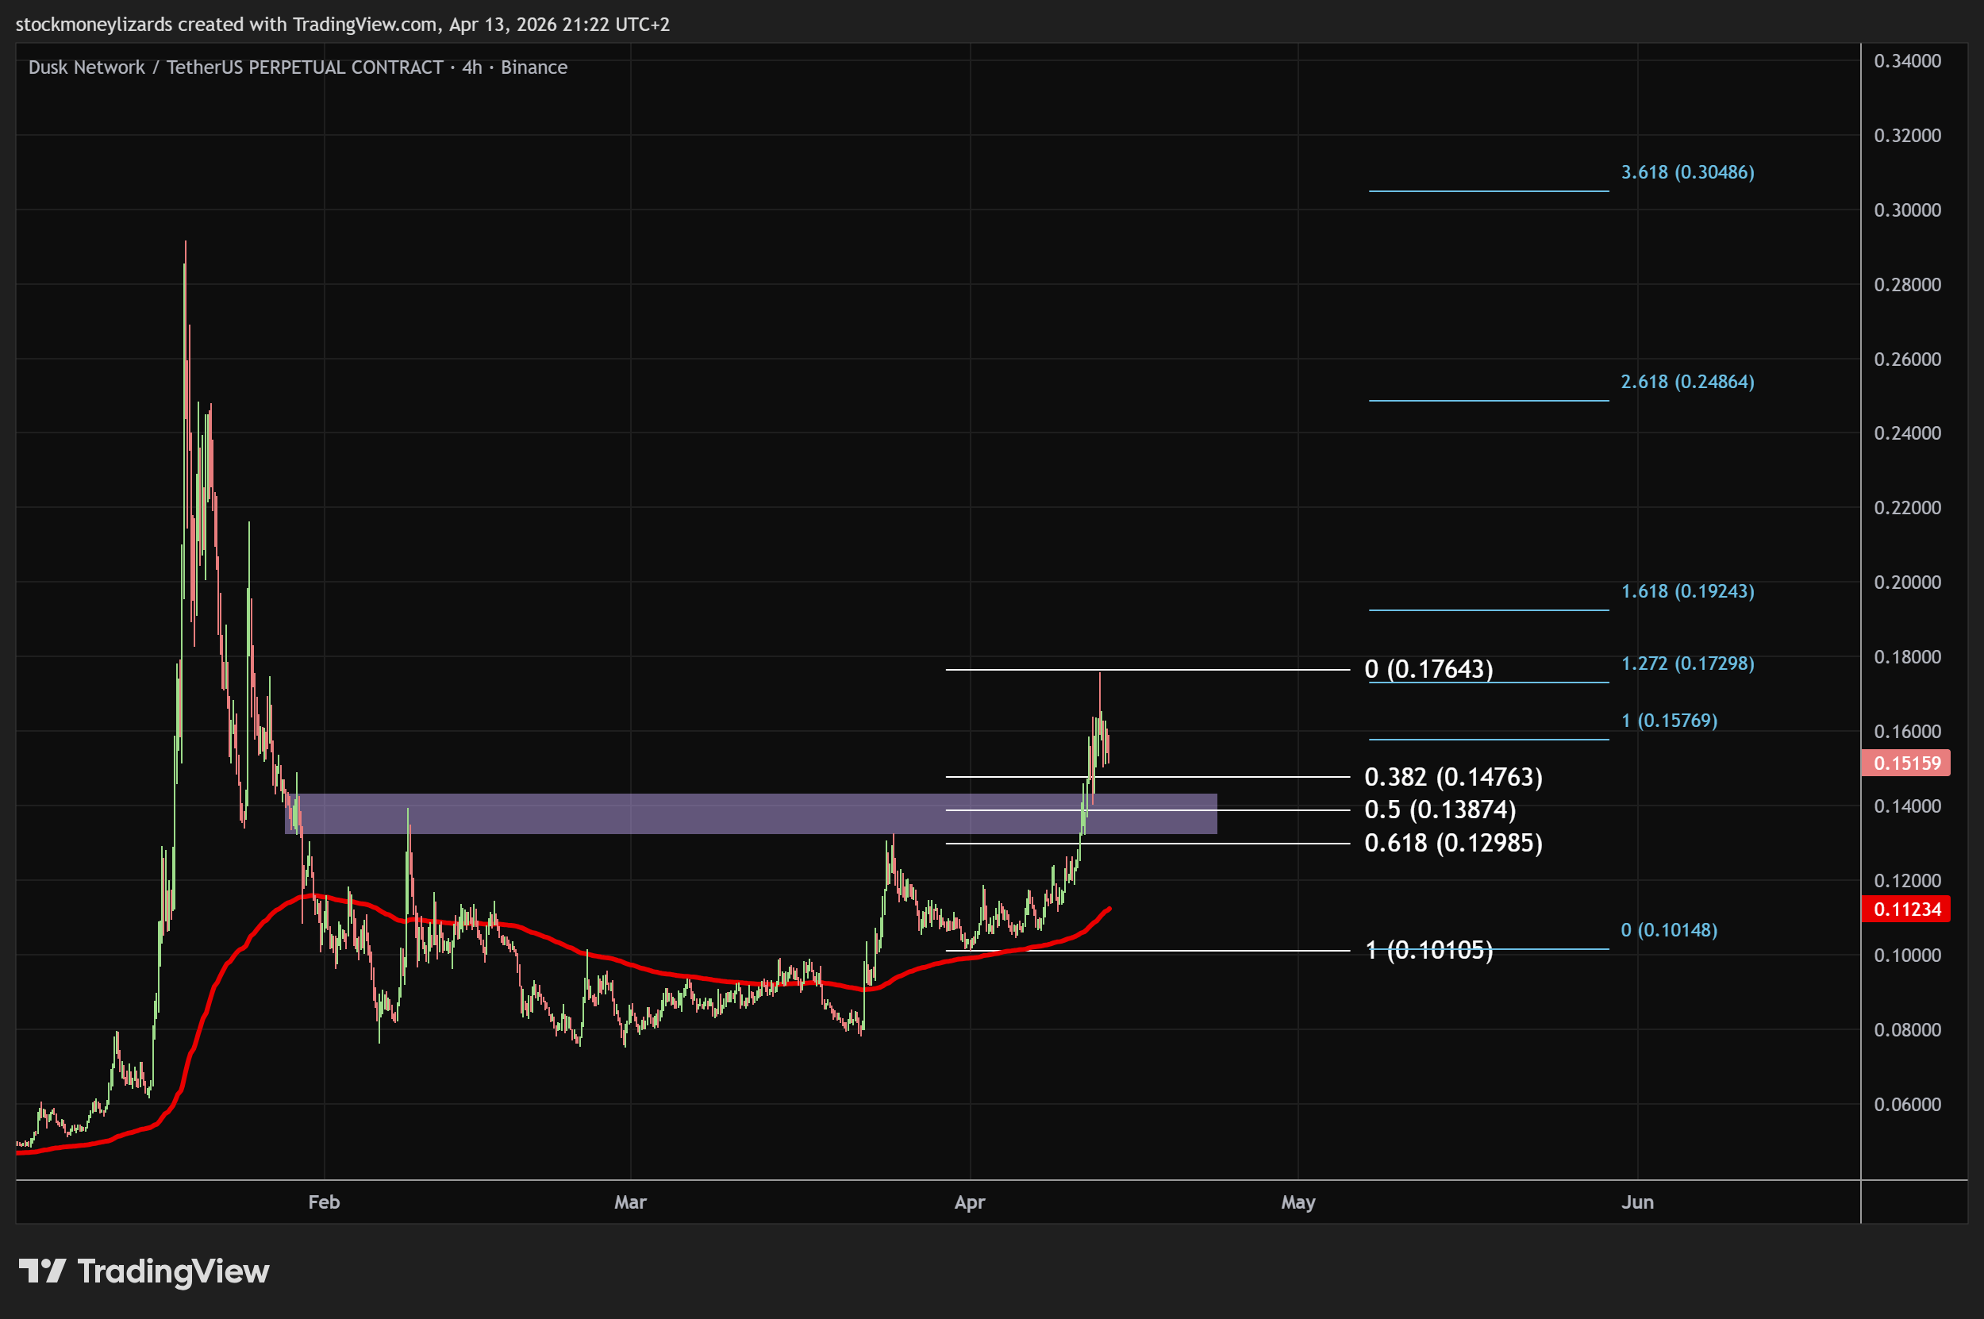Click the TradingView wordmark text

coord(173,1271)
